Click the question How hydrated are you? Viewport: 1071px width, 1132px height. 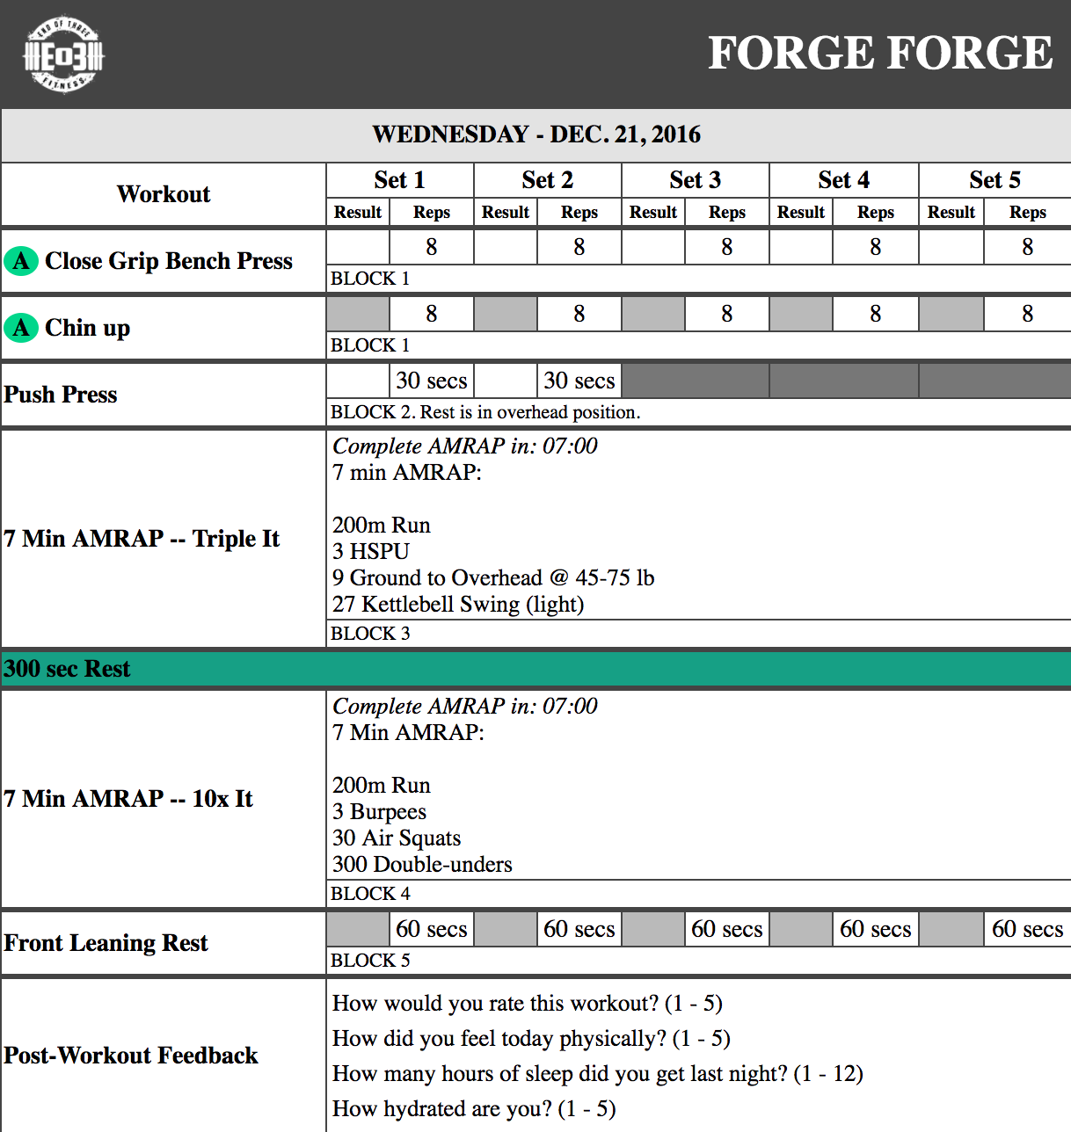[474, 1108]
